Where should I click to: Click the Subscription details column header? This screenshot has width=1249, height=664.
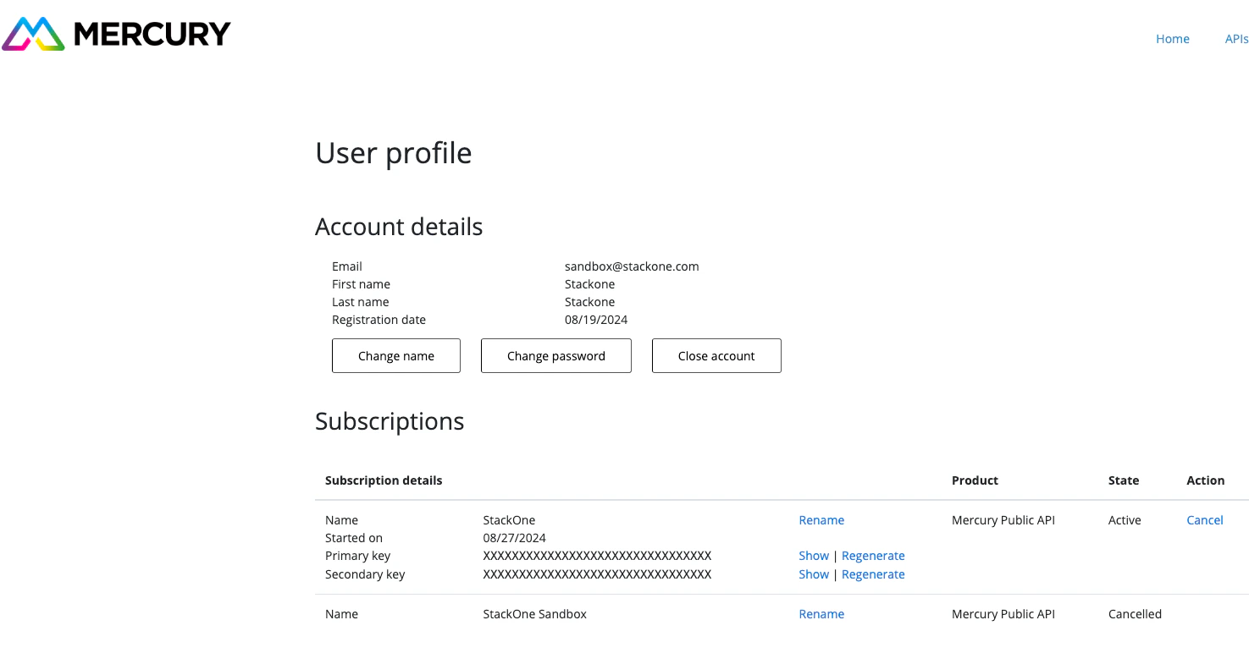coord(383,480)
